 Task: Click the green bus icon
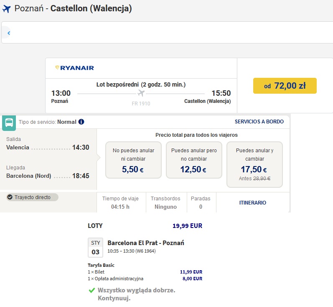[x=9, y=123]
